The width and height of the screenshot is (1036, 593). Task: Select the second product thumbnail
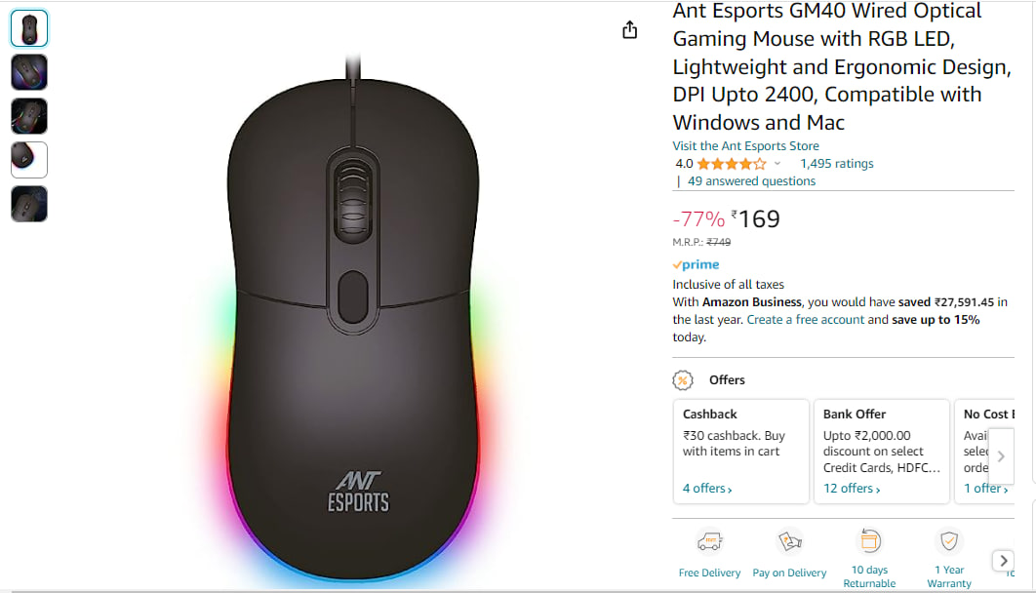29,72
